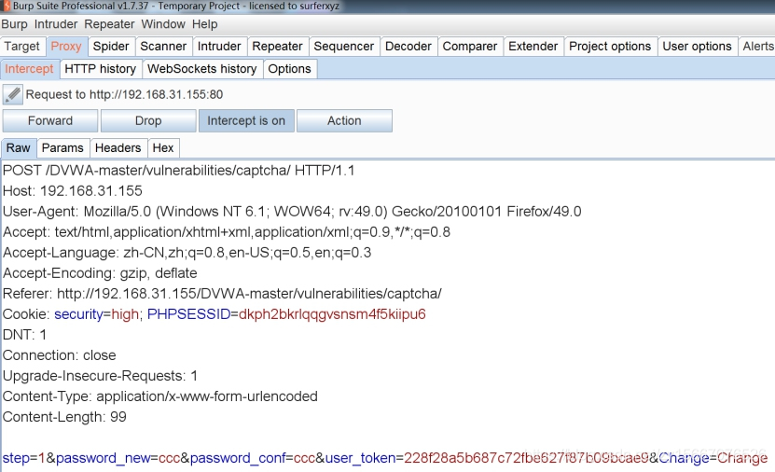Toggle the Intercept is on button
775x472 pixels.
coord(246,120)
